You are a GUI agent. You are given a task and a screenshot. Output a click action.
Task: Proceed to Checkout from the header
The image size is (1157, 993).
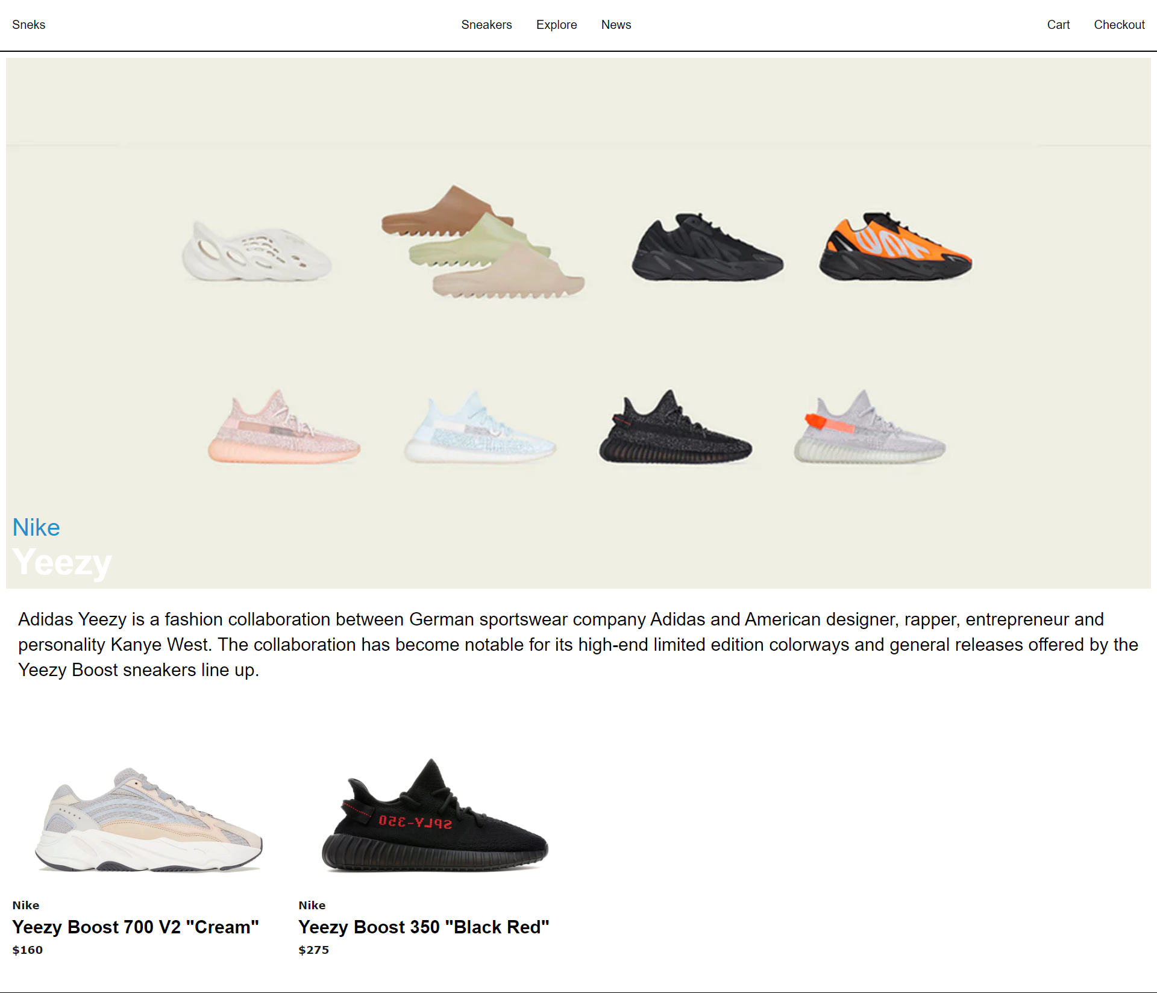1119,25
